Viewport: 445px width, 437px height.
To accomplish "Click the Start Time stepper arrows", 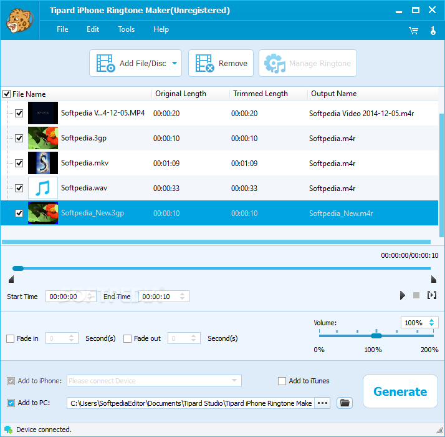I will click(x=90, y=297).
